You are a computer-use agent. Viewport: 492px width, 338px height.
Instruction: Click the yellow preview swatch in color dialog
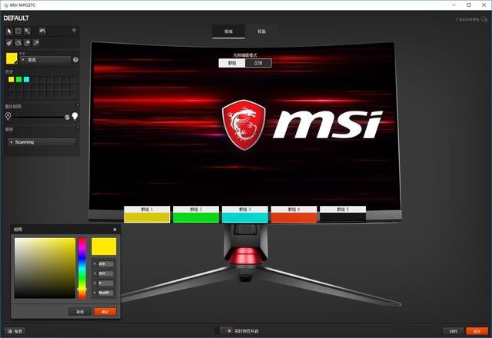click(x=104, y=247)
